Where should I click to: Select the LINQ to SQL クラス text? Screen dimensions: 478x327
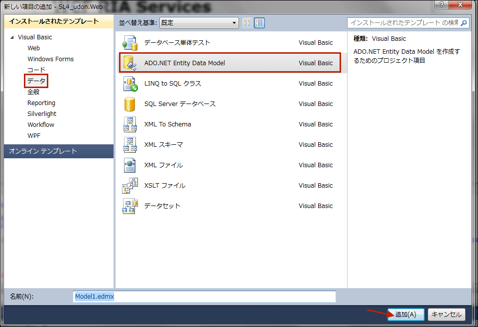(173, 84)
